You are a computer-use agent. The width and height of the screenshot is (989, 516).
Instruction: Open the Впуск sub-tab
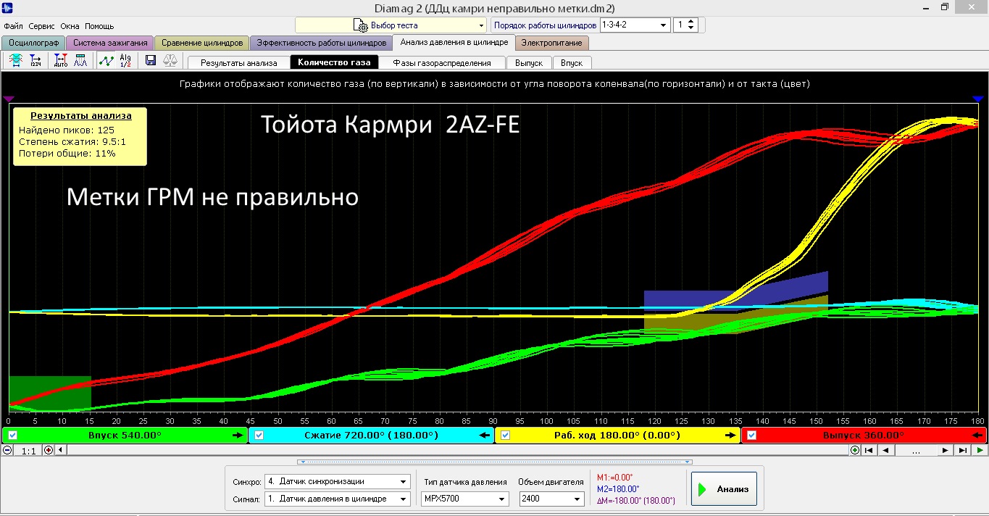point(572,63)
